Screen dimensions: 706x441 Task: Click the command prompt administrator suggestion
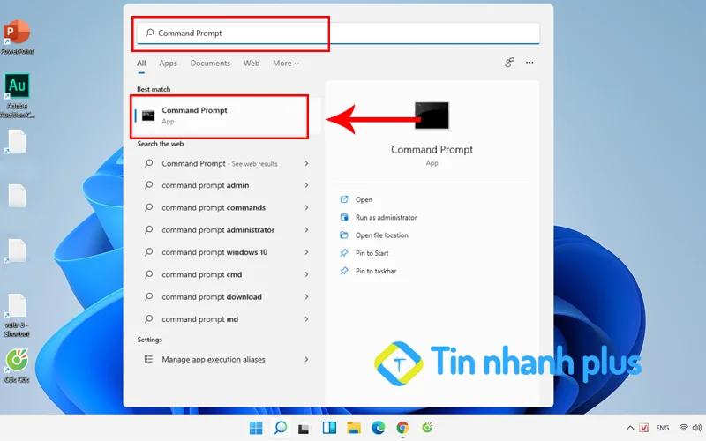pos(218,230)
